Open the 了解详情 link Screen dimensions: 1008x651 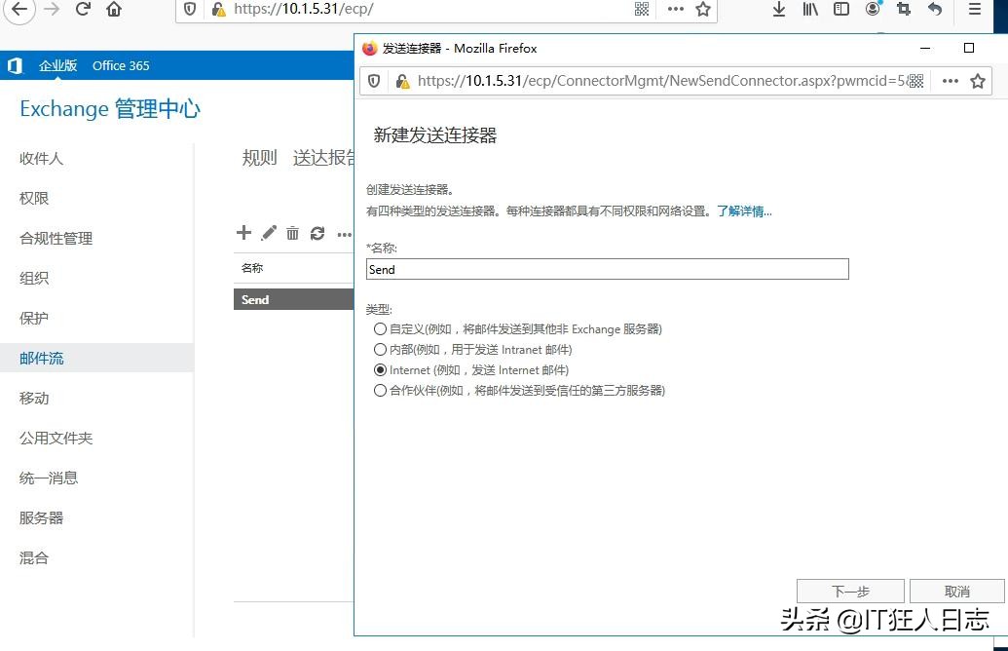point(743,210)
